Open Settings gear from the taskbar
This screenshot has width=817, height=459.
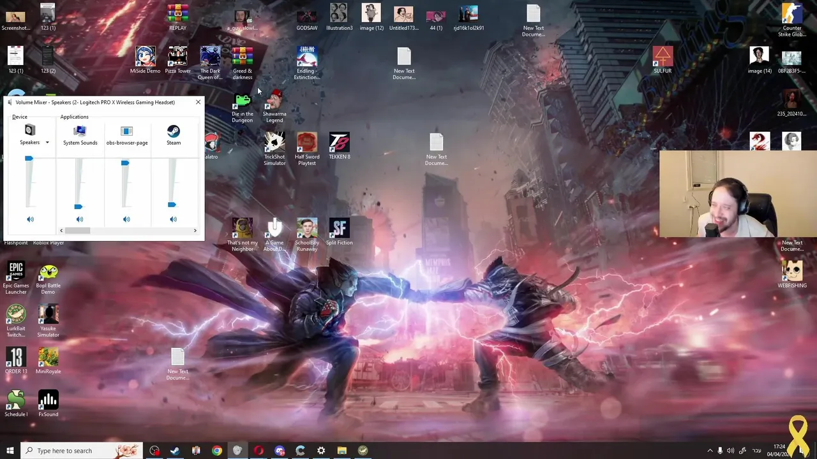coord(321,451)
